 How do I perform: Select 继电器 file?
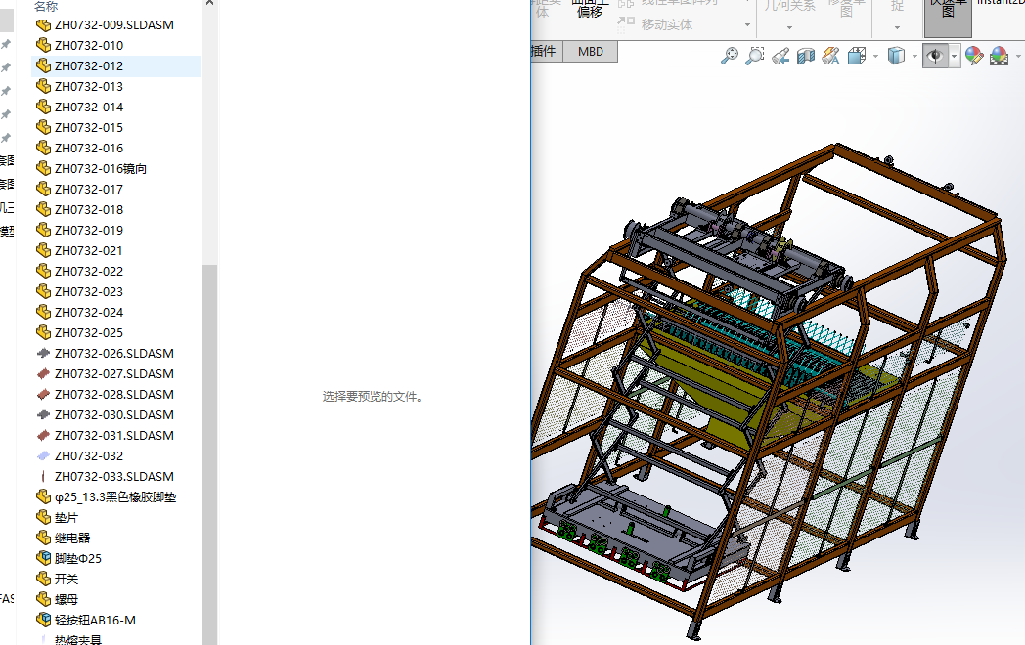[72, 537]
